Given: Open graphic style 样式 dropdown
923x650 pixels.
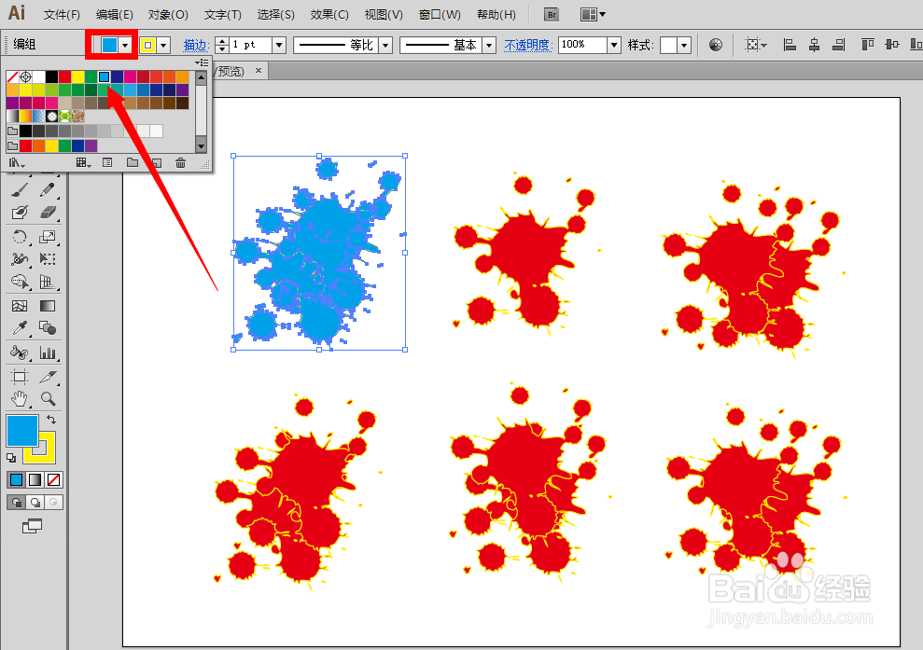Looking at the screenshot, I should tap(684, 46).
